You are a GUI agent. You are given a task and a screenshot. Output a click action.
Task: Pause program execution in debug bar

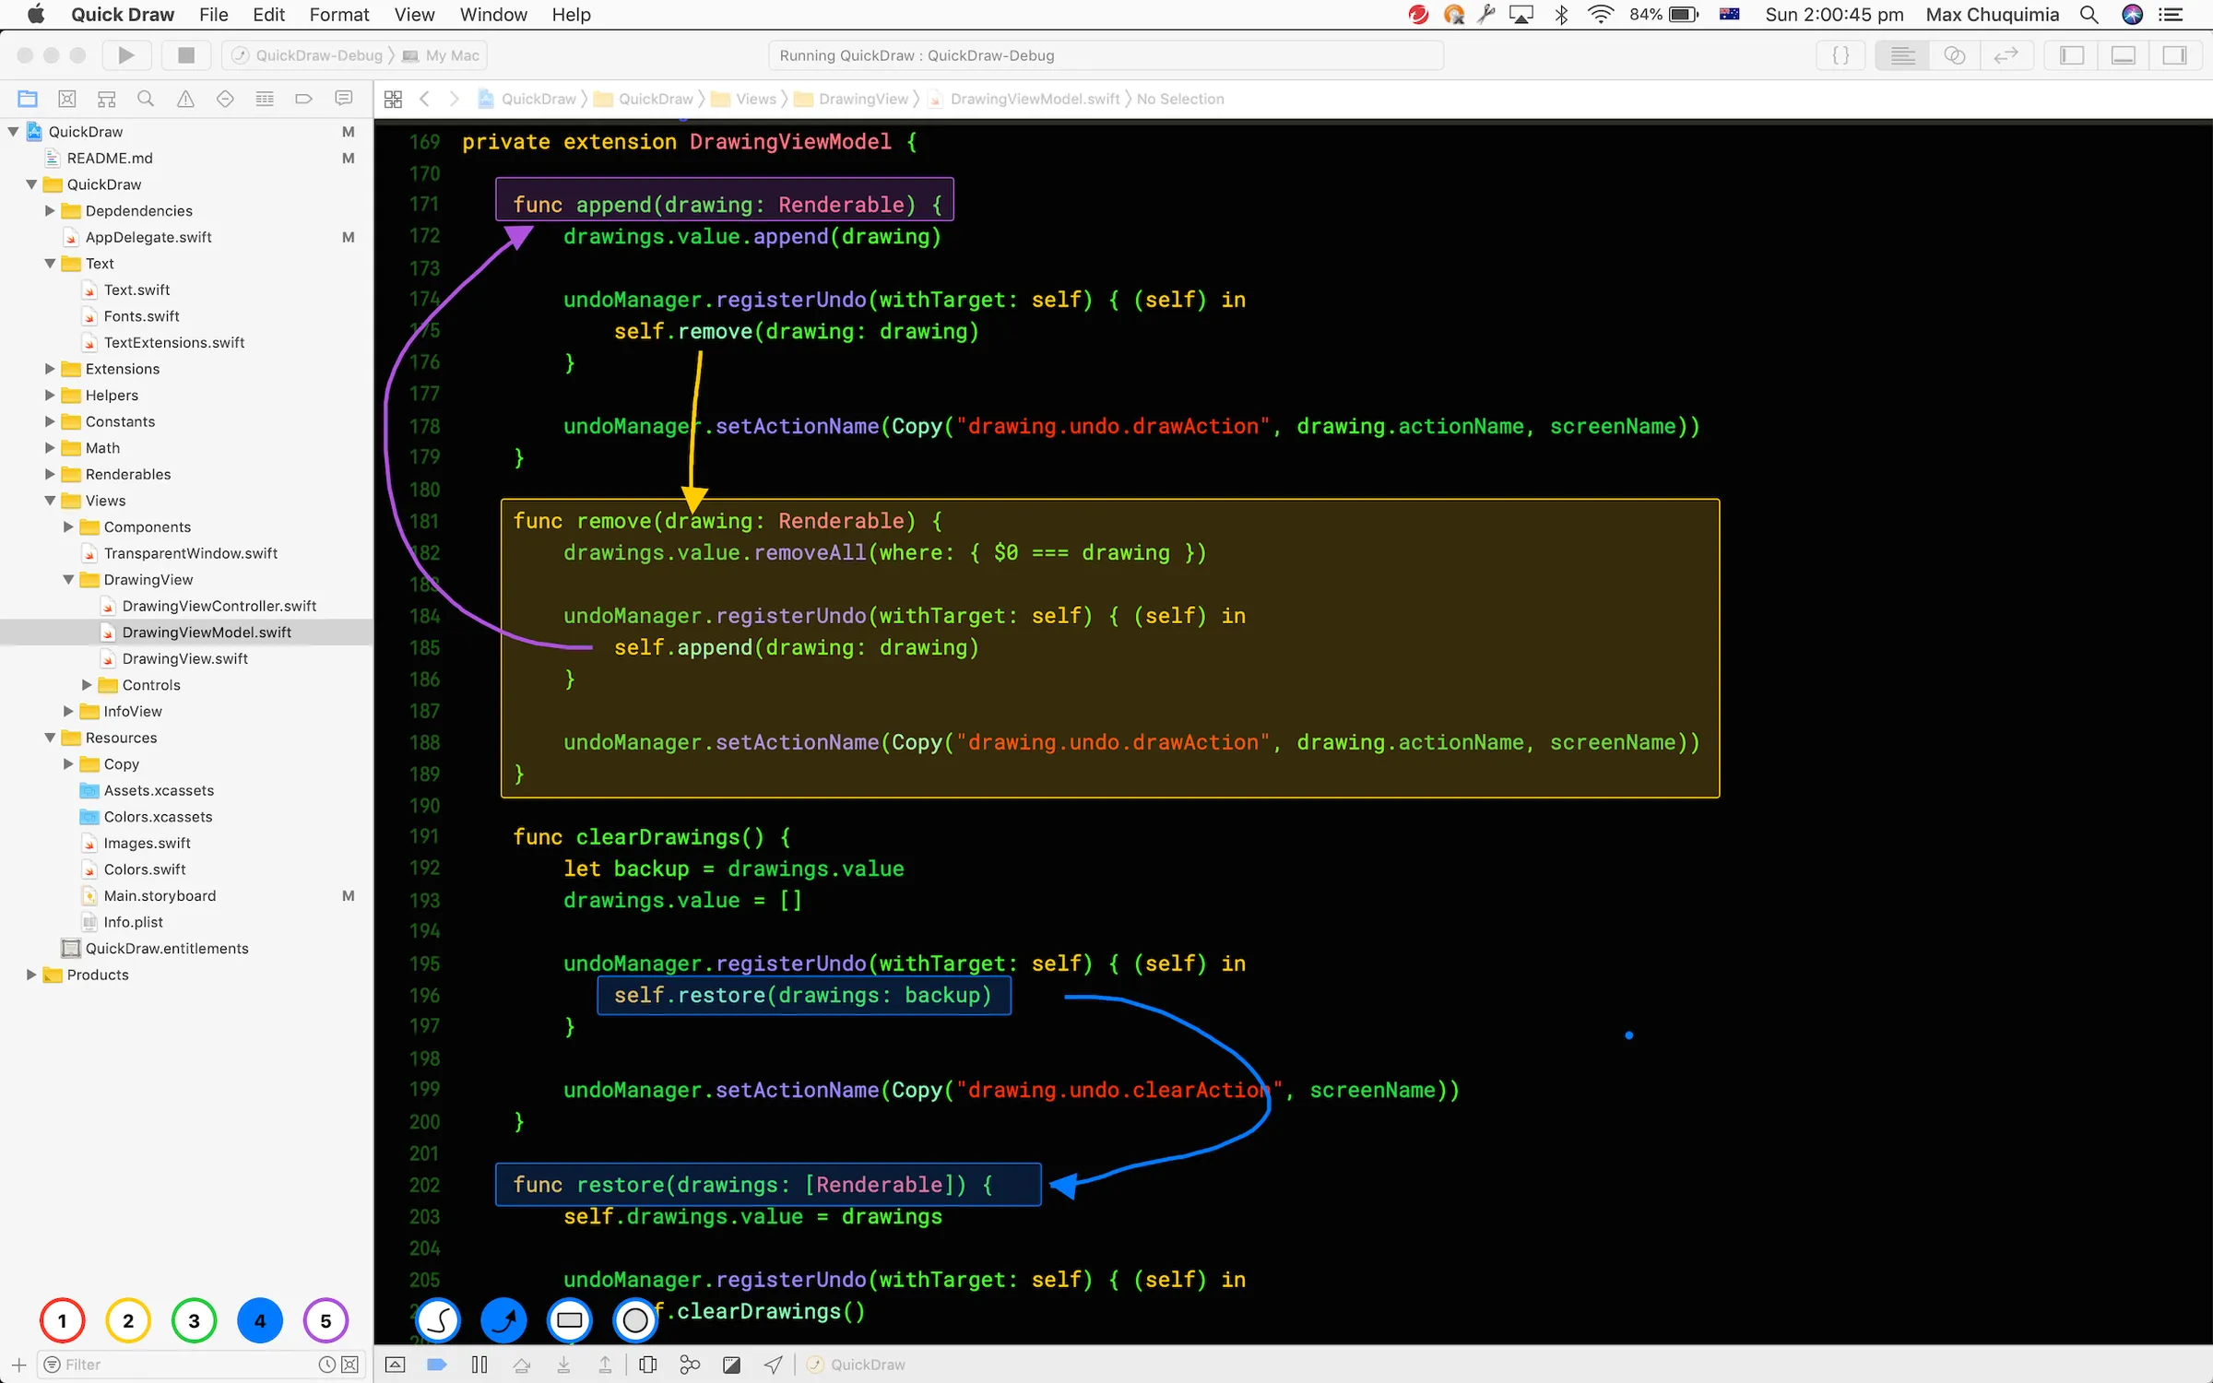coord(479,1365)
